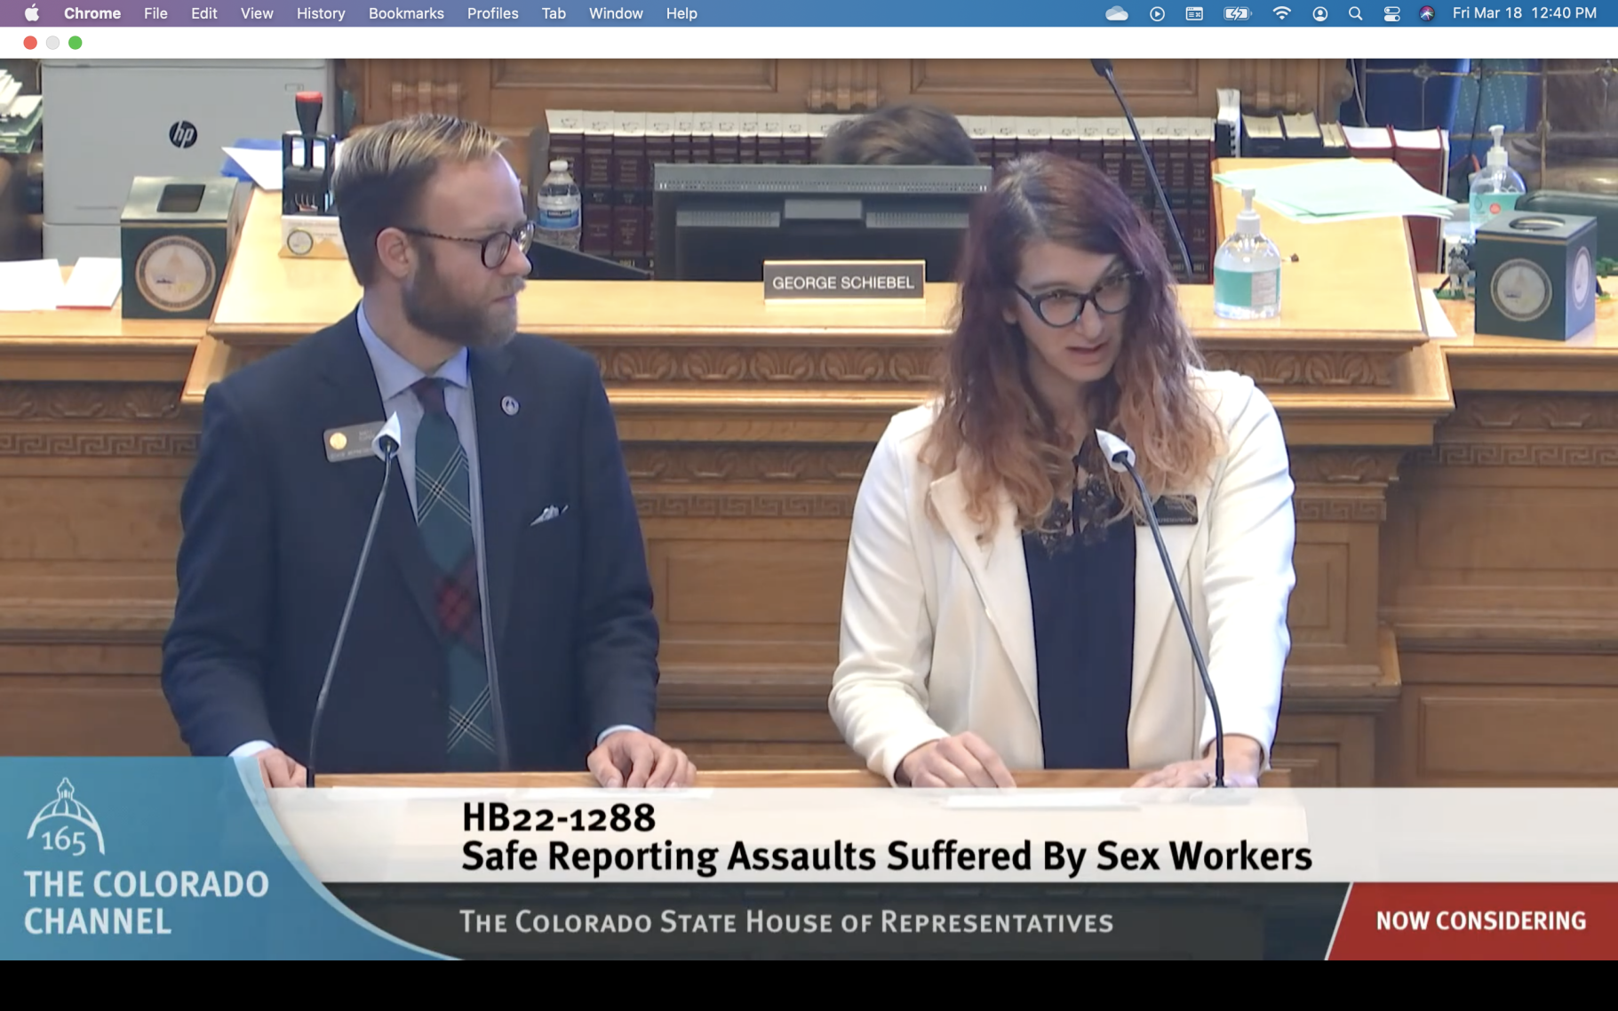Screen dimensions: 1618x1011
Task: Click the date and time display
Action: pyautogui.click(x=1524, y=13)
